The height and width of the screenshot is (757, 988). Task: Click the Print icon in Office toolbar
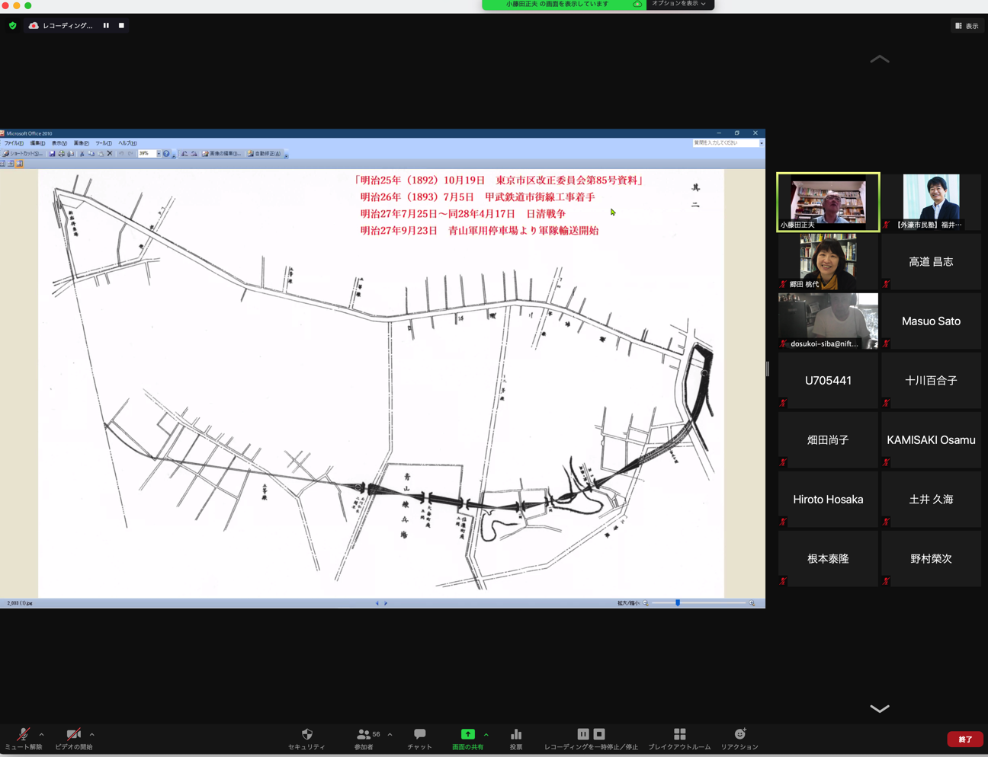(x=61, y=154)
